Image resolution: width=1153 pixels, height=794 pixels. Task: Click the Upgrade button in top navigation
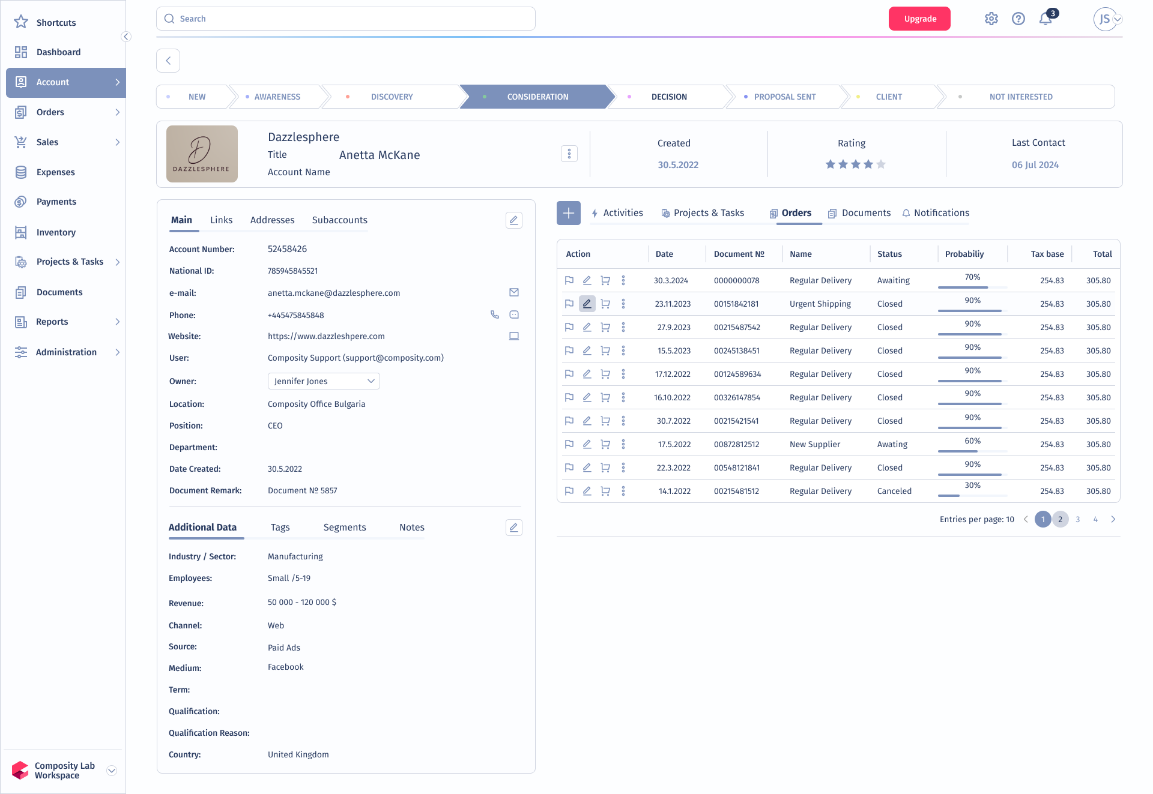coord(920,19)
